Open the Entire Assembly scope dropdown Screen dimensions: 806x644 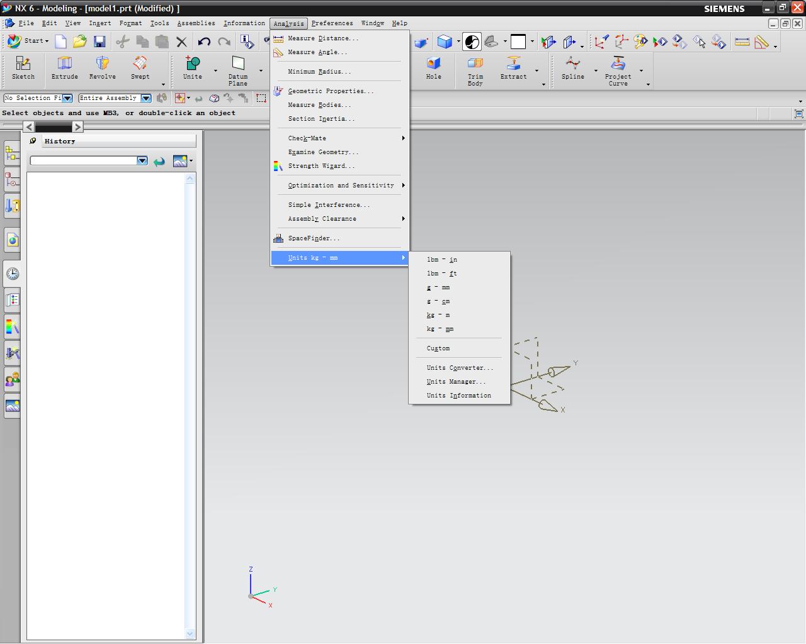click(145, 98)
